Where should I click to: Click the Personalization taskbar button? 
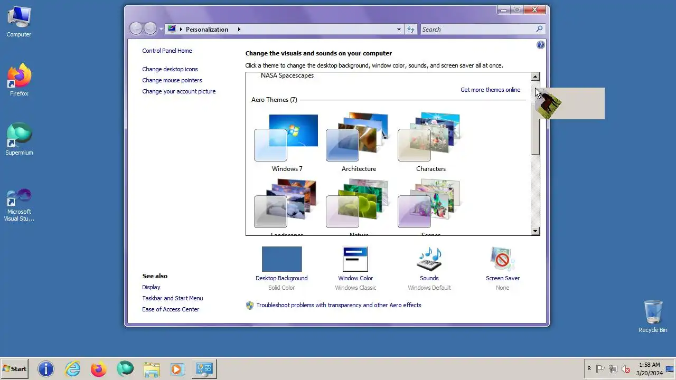click(x=204, y=369)
